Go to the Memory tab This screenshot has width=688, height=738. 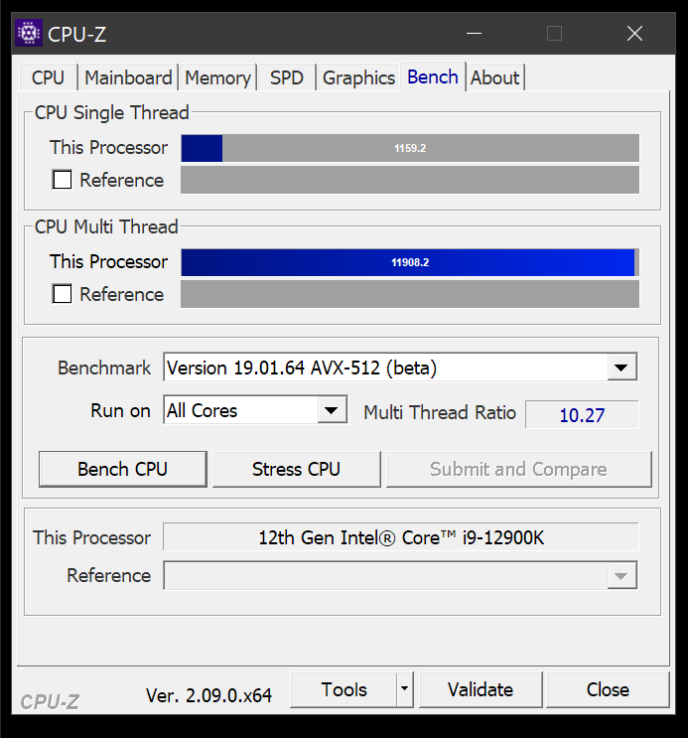tap(217, 77)
